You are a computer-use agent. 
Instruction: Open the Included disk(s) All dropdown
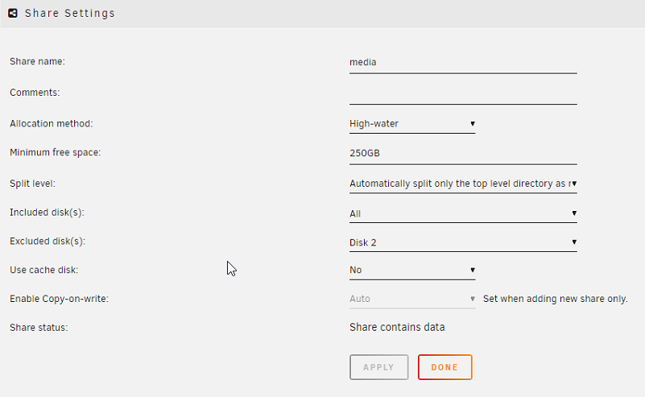463,213
